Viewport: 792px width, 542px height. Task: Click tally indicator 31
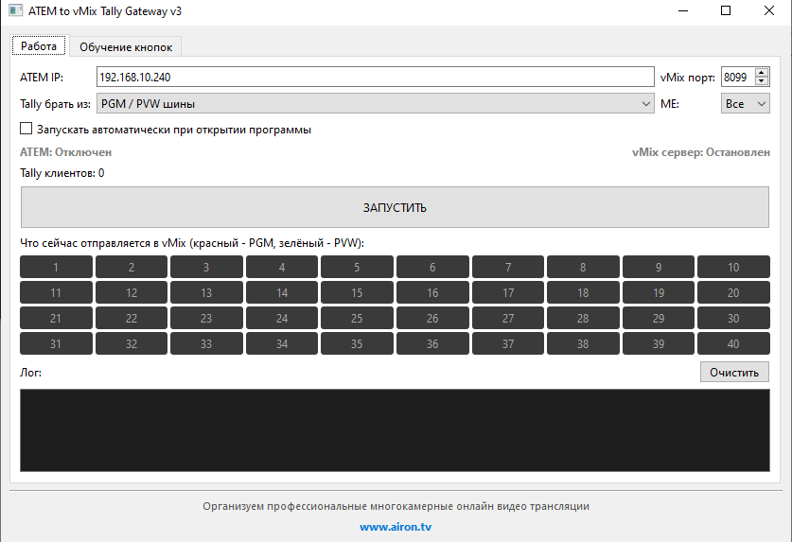(56, 344)
